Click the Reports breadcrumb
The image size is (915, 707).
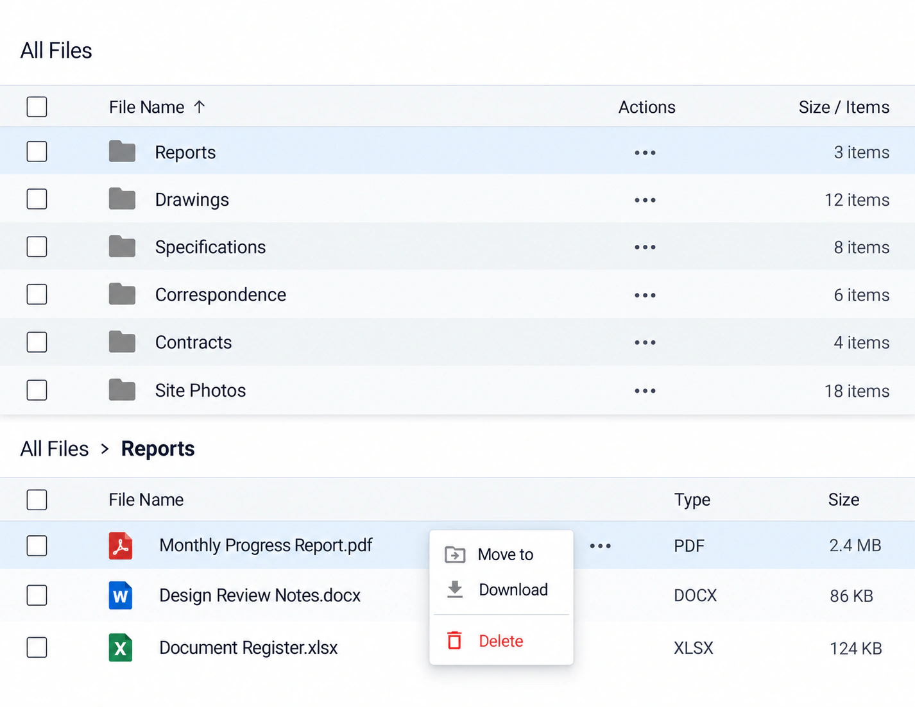point(158,449)
